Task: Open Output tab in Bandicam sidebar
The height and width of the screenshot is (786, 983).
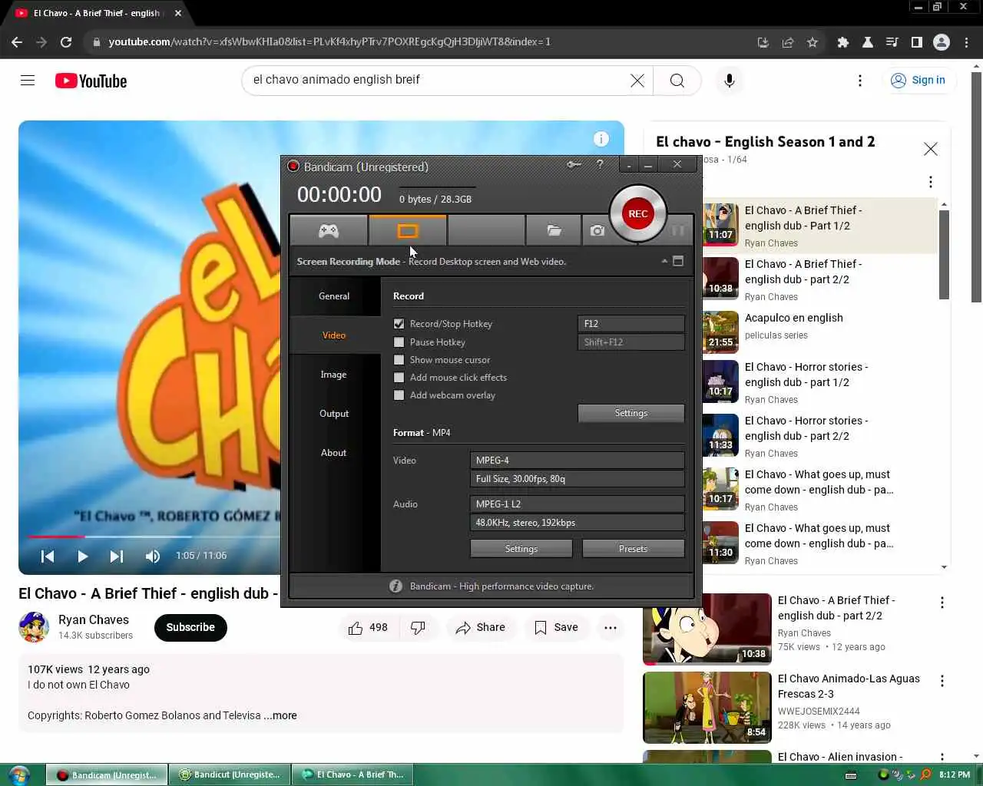Action: (x=334, y=414)
